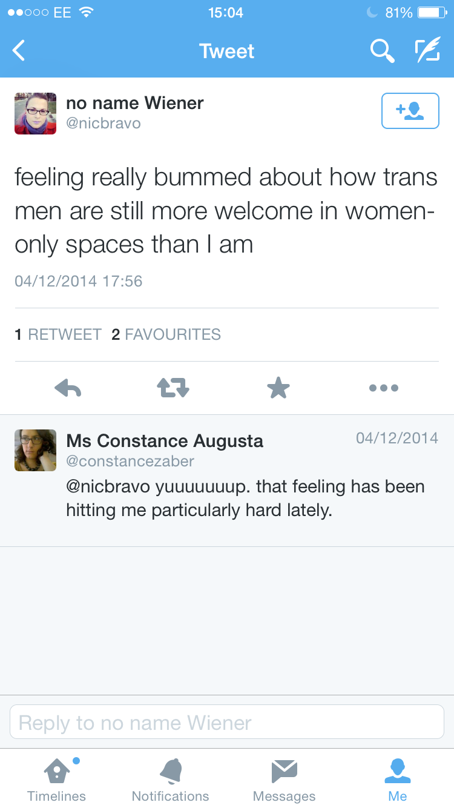Retweet this tweet using arrows icon
This screenshot has height=808, width=454.
[x=173, y=388]
